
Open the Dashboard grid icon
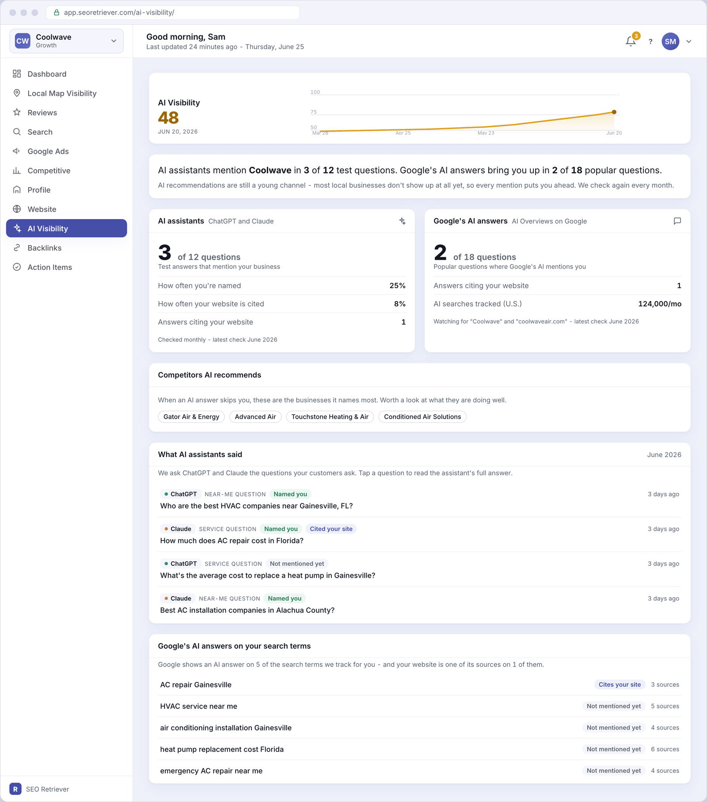click(x=17, y=74)
